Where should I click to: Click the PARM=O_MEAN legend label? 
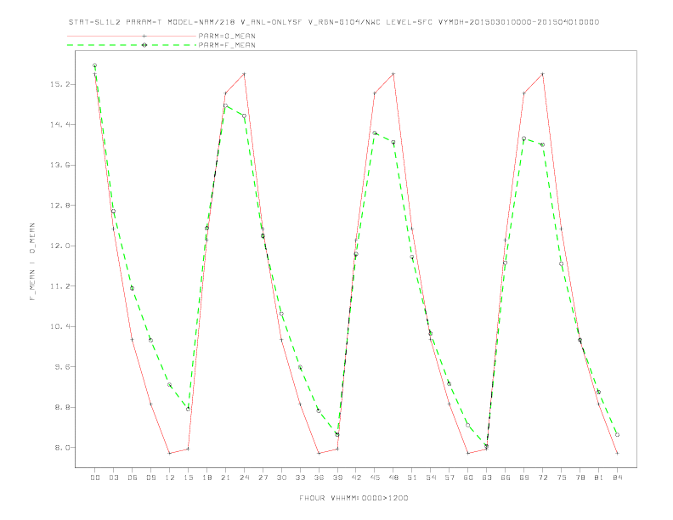pos(227,36)
